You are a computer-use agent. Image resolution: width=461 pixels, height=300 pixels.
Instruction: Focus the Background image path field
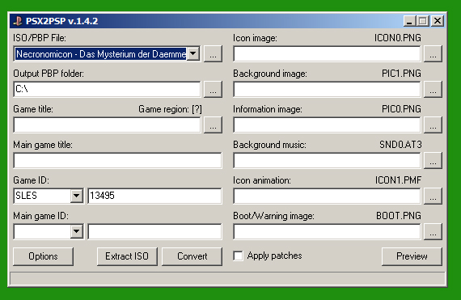click(327, 89)
